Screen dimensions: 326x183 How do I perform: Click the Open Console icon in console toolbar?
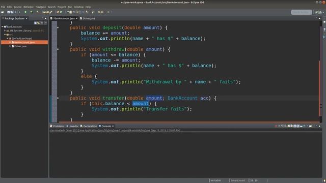(x=310, y=126)
